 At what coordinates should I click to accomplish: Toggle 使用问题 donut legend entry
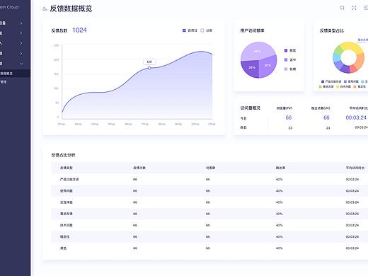(351, 81)
